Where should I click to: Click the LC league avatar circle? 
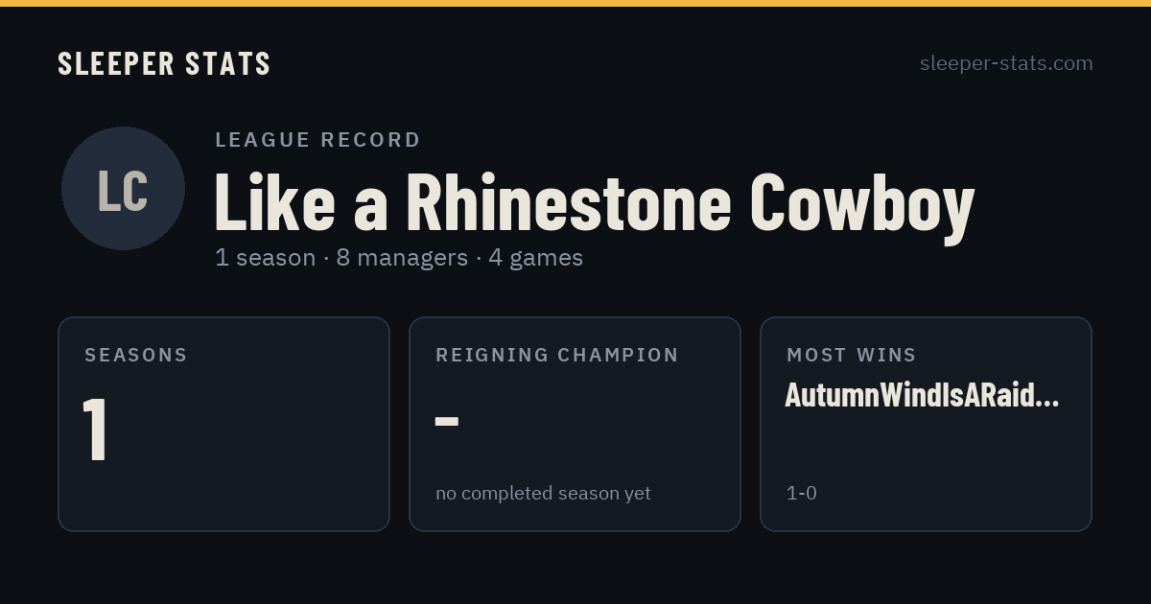(123, 188)
